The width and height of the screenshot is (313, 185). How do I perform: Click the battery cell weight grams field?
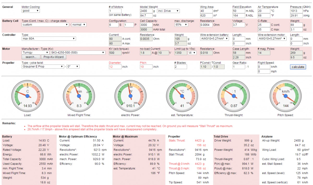(296, 25)
